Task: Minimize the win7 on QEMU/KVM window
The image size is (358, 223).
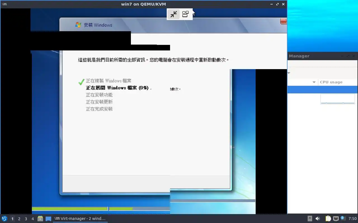Action: pos(272,4)
